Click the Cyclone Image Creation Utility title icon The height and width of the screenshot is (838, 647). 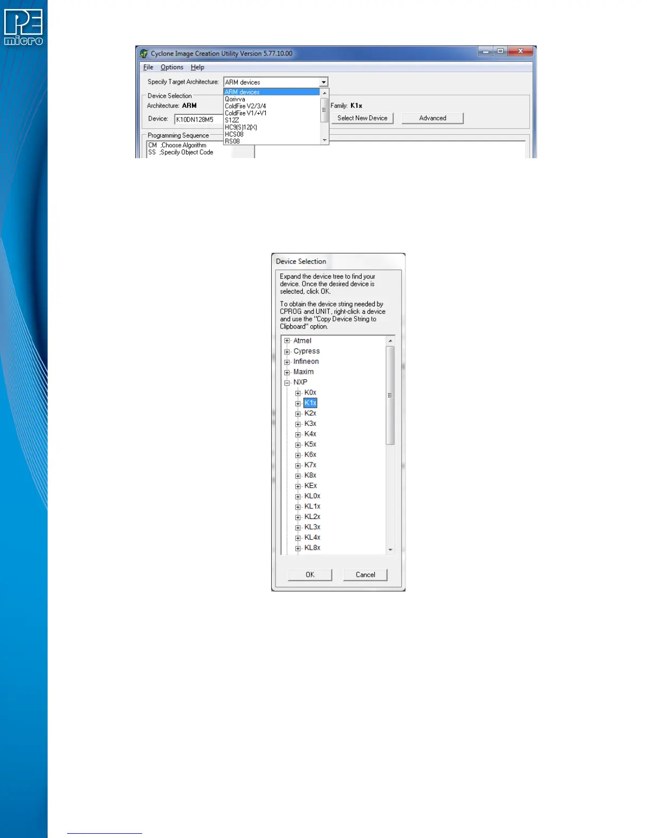(144, 53)
